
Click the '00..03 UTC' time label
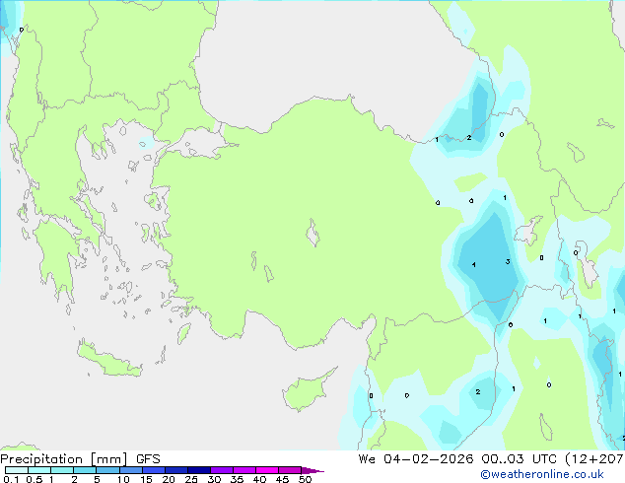[x=519, y=459]
